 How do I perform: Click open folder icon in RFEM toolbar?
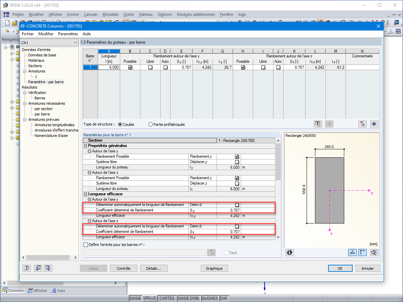[14, 23]
